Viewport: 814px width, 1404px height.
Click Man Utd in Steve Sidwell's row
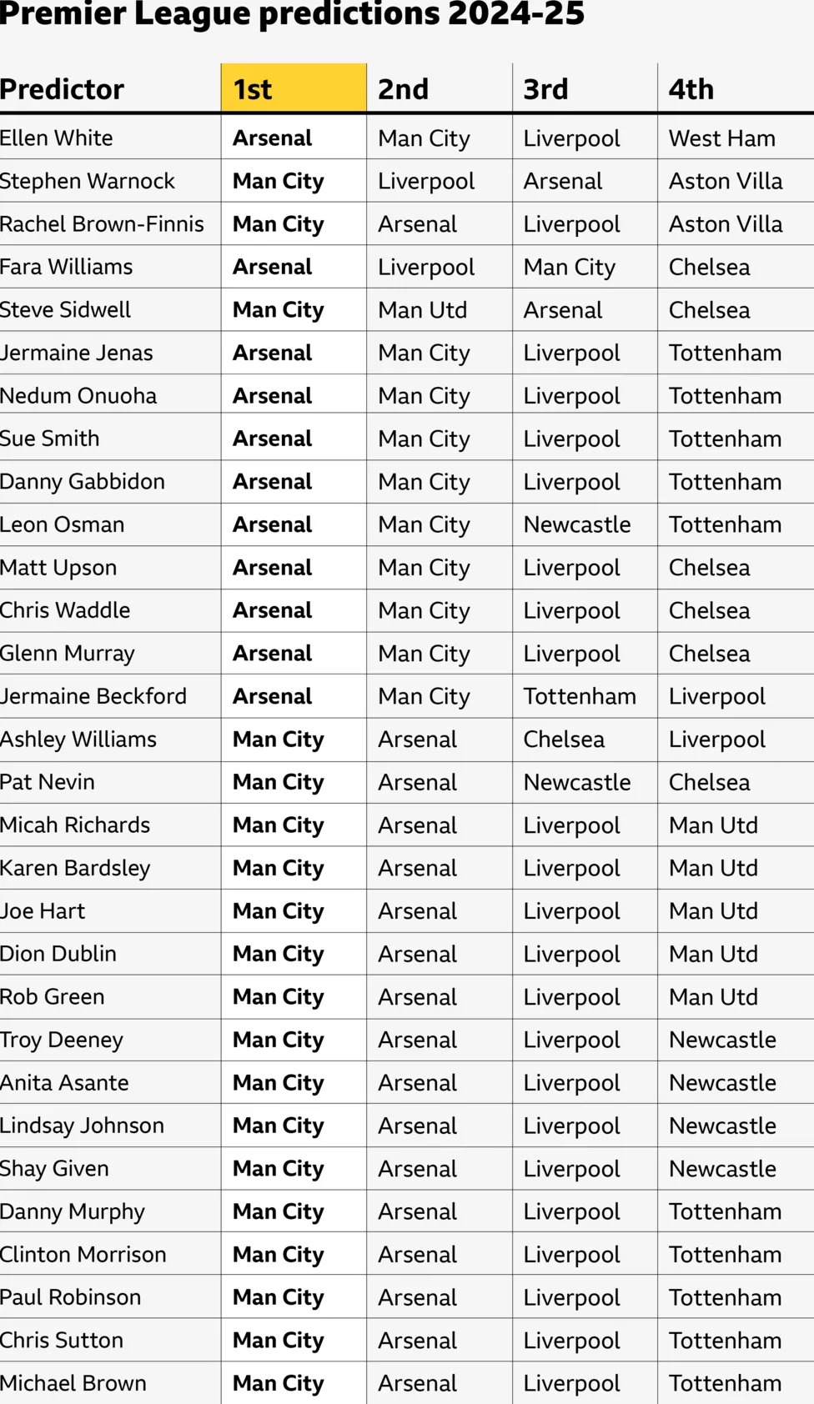point(423,310)
